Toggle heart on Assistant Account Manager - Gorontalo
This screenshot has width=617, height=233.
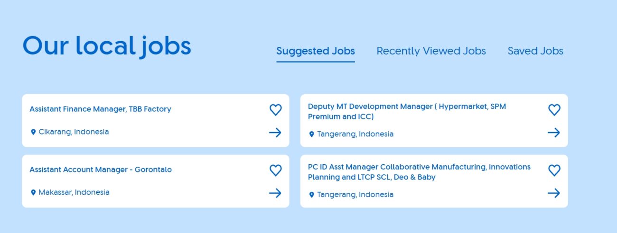(x=275, y=170)
